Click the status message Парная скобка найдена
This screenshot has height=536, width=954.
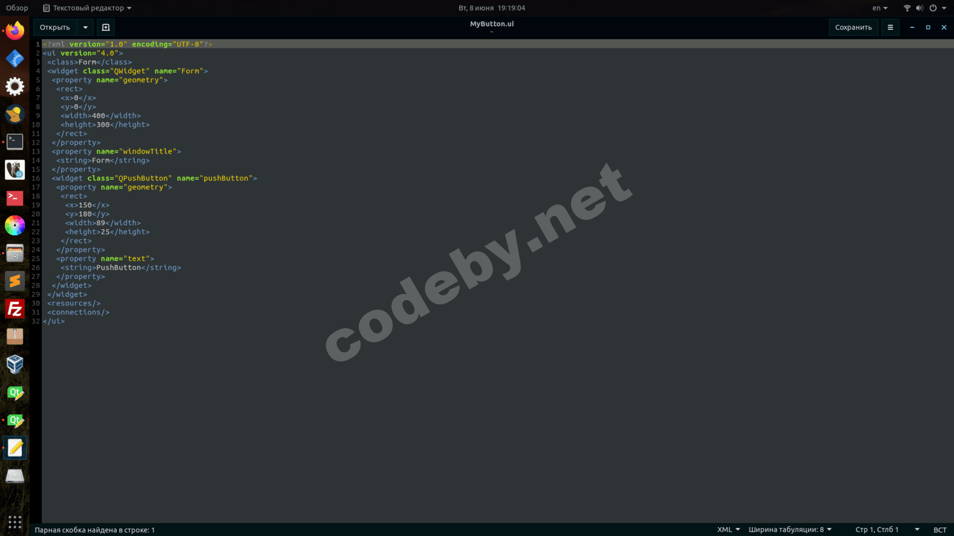[x=94, y=529]
